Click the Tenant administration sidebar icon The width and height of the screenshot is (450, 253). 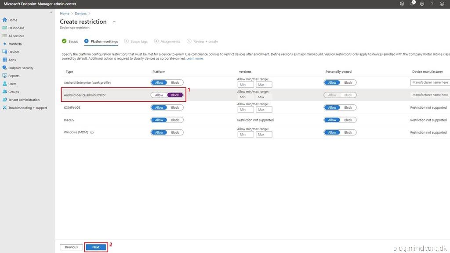5,100
